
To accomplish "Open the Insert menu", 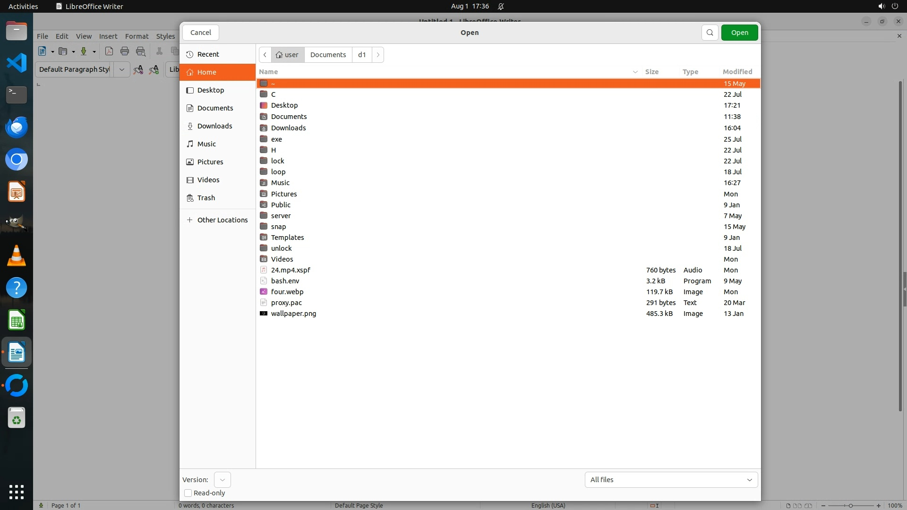I will [x=108, y=36].
